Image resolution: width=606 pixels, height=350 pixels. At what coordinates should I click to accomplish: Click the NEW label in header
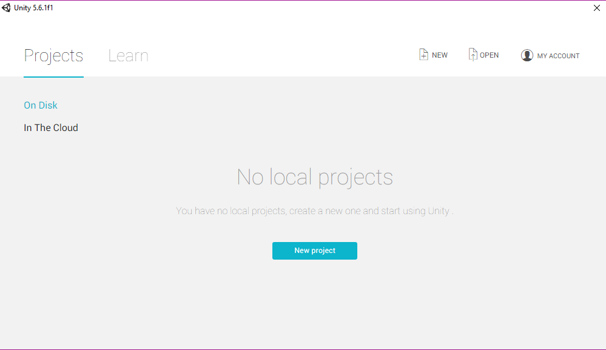point(440,55)
